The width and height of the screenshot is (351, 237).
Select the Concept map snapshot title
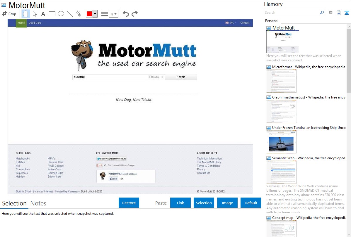[x=309, y=217]
